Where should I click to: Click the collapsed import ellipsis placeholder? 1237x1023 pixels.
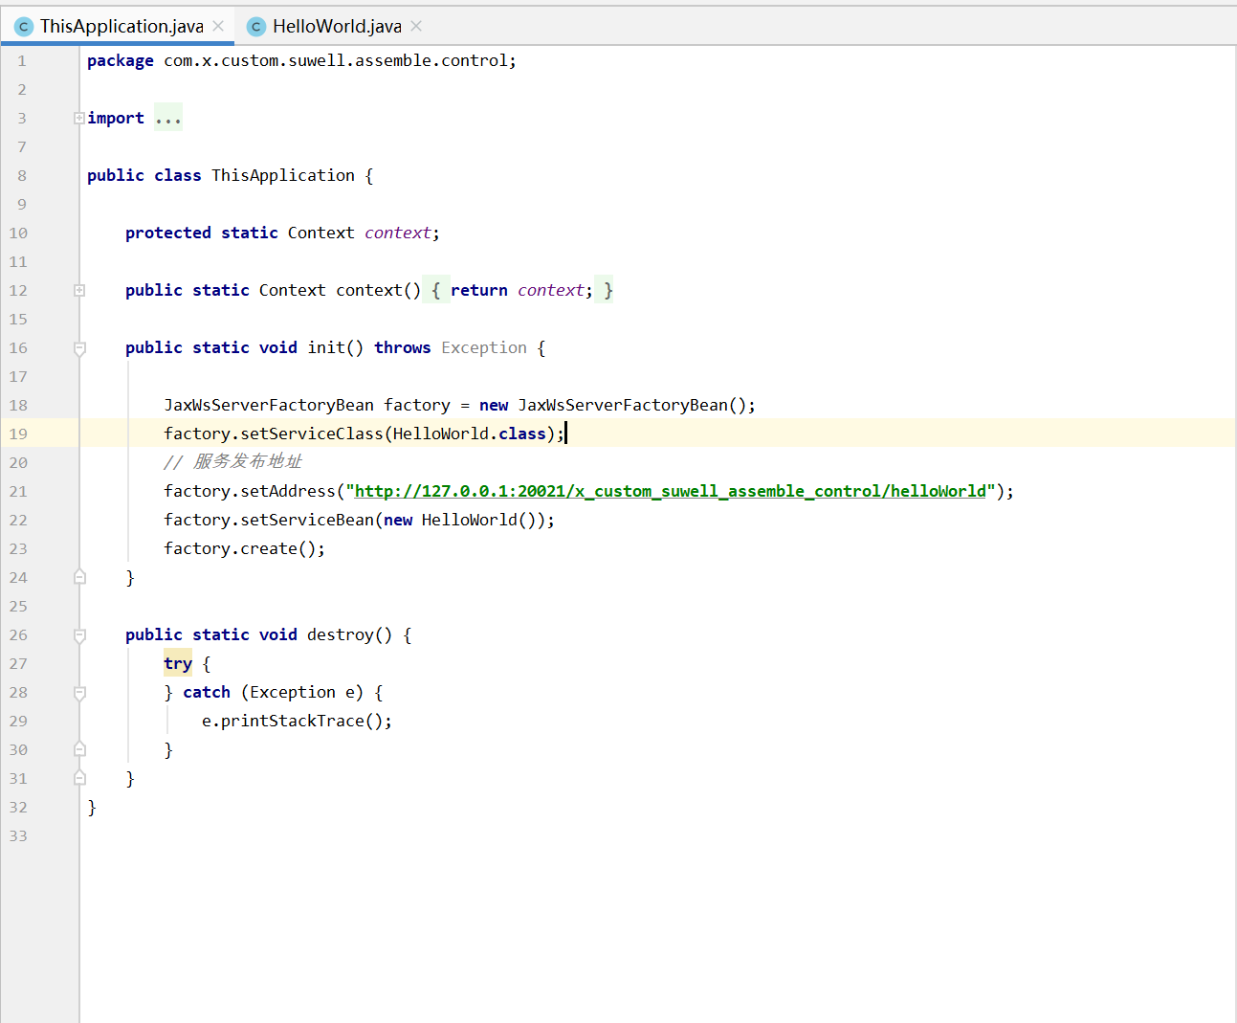pos(168,118)
